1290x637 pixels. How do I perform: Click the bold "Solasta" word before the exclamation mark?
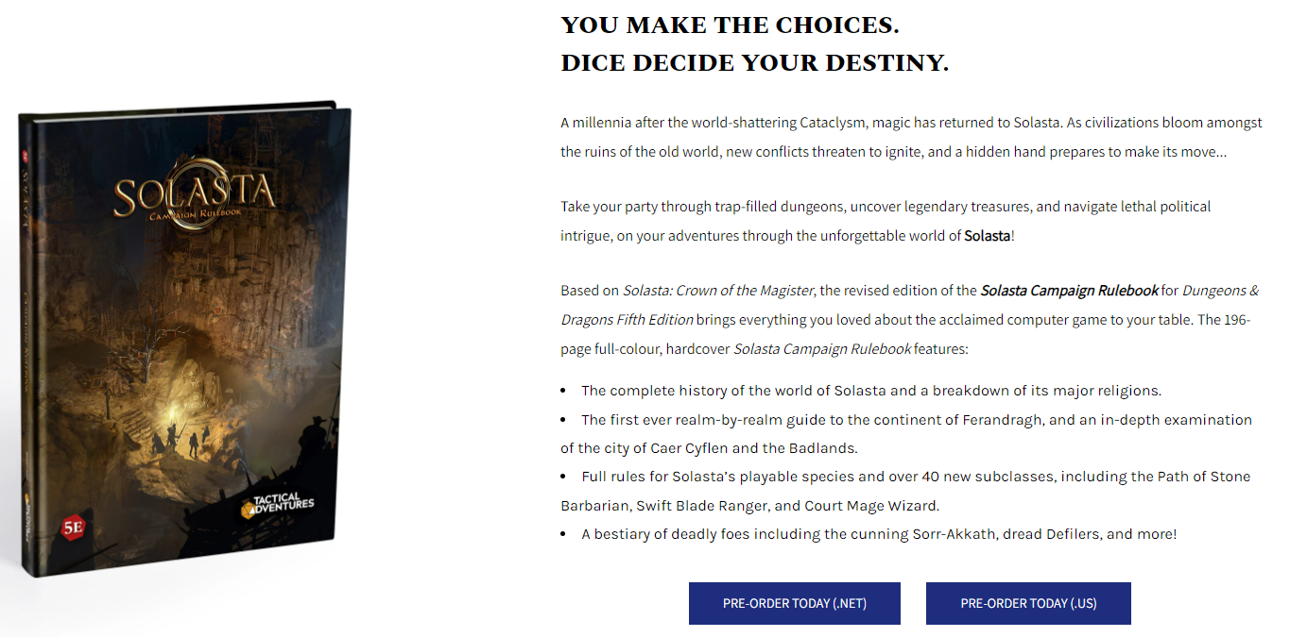tap(987, 236)
